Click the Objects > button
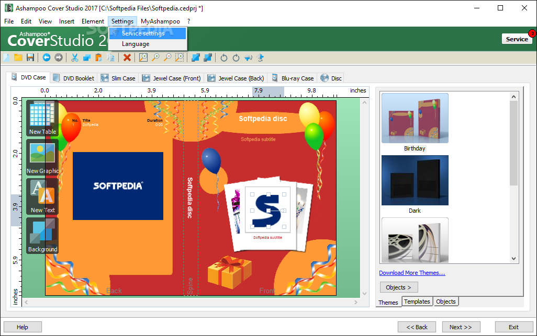 pyautogui.click(x=399, y=287)
